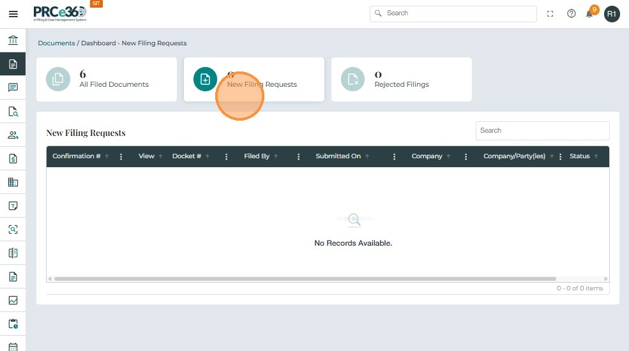Screen dimensions: 629x351
Task: Select the New Filing Requests tab card
Action: click(254, 79)
